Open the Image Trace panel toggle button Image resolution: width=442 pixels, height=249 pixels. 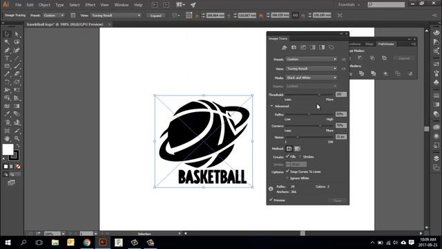[x=73, y=15]
